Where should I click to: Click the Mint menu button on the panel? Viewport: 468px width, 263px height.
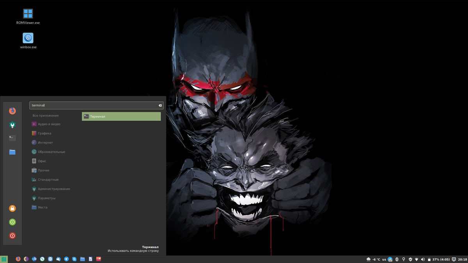(4, 259)
